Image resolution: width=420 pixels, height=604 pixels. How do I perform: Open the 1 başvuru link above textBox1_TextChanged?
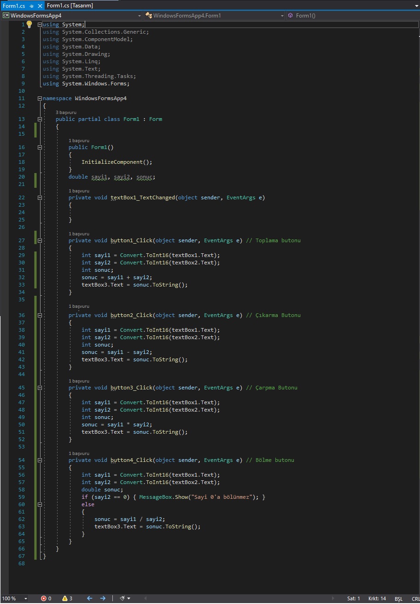79,191
